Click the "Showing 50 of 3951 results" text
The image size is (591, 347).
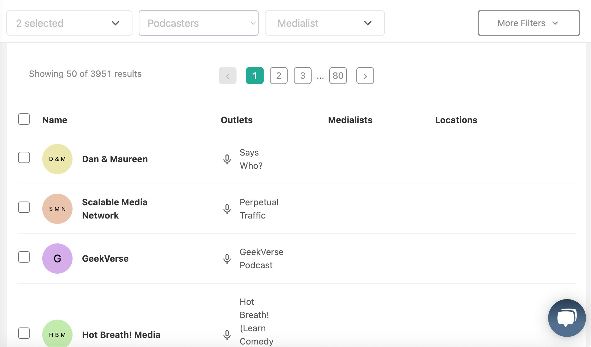85,74
